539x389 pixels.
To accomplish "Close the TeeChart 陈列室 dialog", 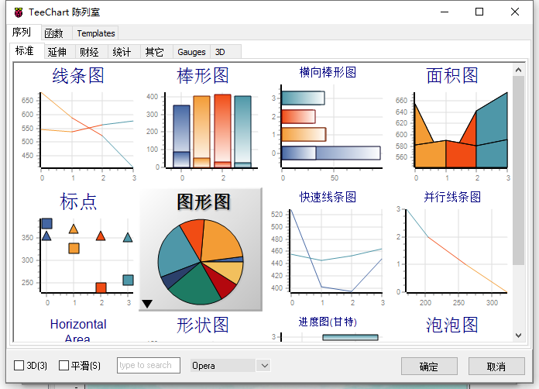I will [514, 12].
